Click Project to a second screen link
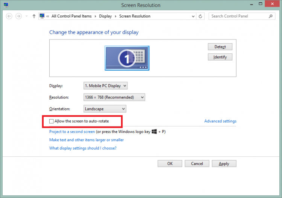Image resolution: width=282 pixels, height=198 pixels. tap(72, 132)
